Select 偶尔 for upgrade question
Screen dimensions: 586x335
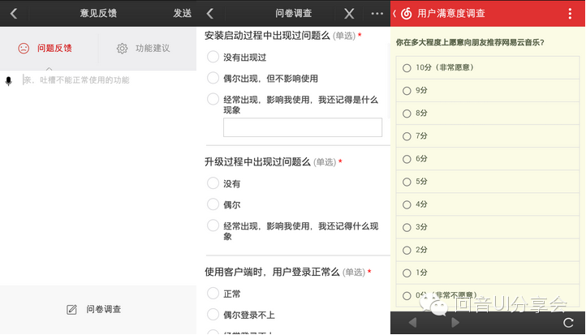tap(213, 204)
